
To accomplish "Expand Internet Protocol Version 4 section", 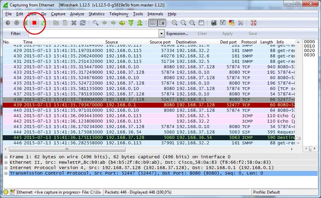I will [x=6, y=168].
